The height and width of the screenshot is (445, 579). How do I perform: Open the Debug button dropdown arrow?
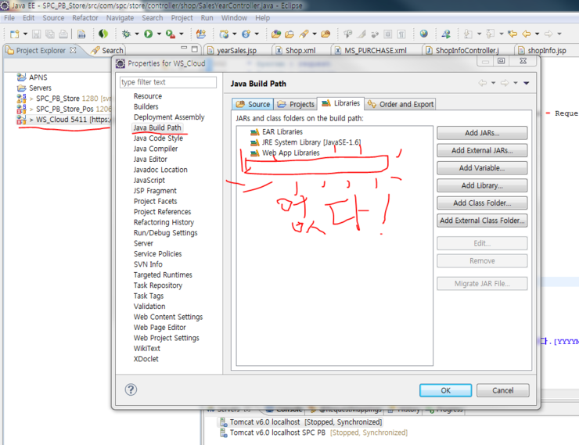point(137,34)
